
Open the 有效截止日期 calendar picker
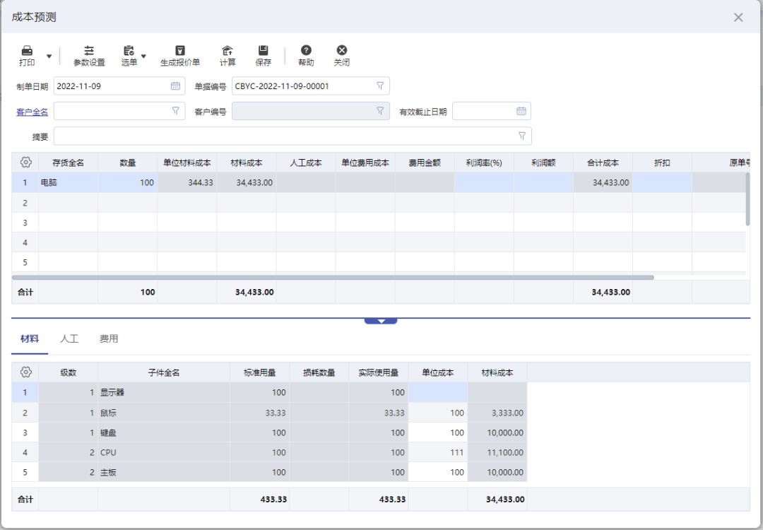521,111
